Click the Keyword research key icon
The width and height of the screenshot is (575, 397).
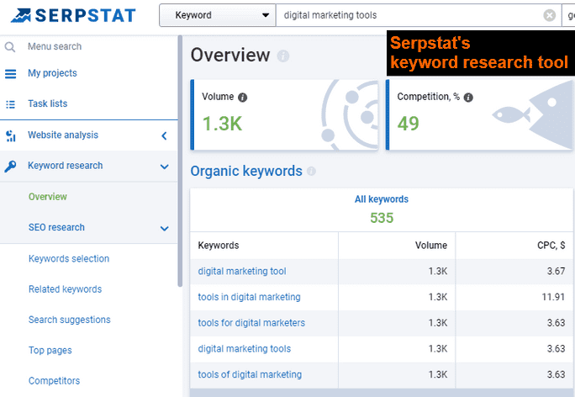[x=10, y=167]
